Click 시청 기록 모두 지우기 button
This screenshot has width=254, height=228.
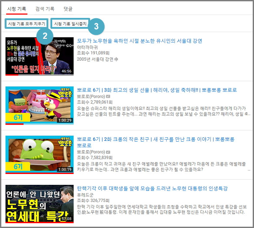(x=27, y=24)
